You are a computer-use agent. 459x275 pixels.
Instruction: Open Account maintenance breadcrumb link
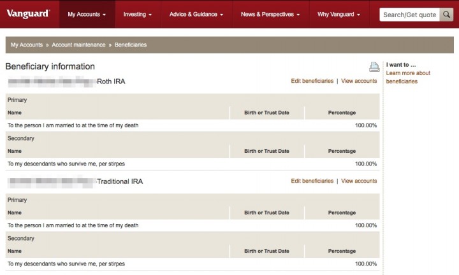79,45
